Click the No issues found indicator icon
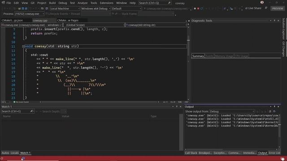The width and height of the screenshot is (287, 161). (x=14, y=102)
